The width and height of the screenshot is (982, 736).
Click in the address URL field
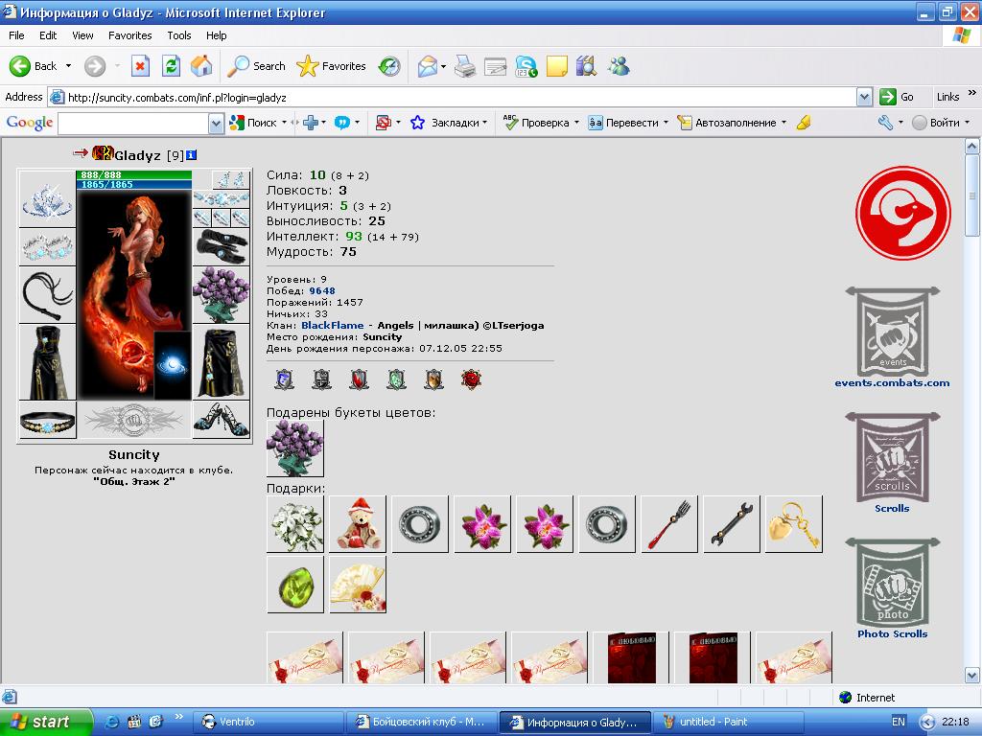(460, 97)
